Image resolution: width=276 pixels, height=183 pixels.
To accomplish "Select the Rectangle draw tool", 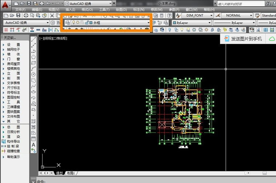I will coord(33,63).
